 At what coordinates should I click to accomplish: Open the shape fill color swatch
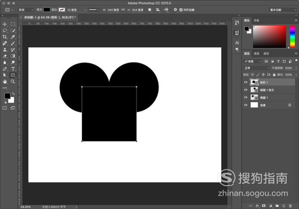pos(47,10)
